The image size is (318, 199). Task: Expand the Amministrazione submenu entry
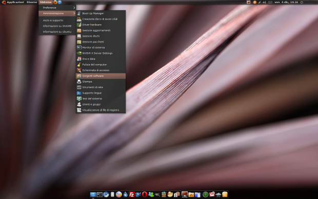(x=57, y=13)
